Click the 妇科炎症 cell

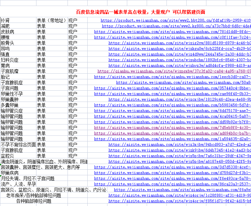pyautogui.click(x=9, y=60)
